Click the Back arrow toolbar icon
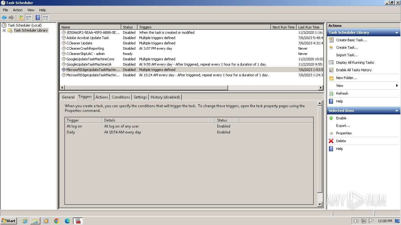This screenshot has height=225, width=401. 4,18
